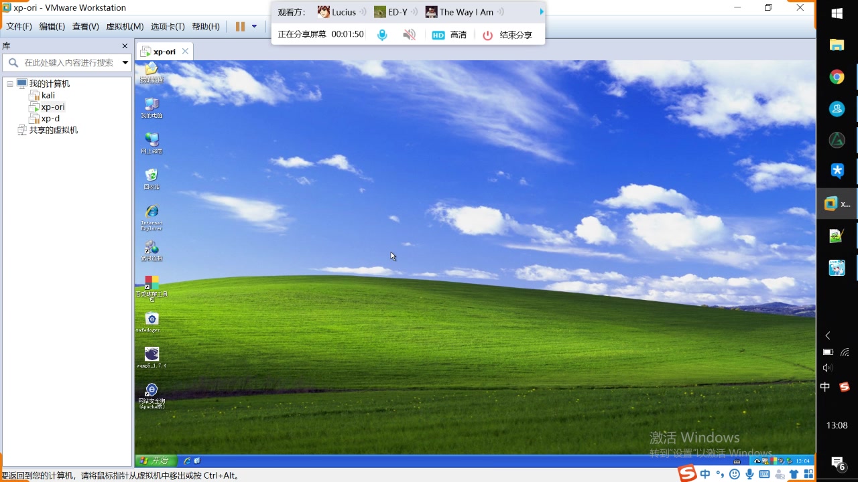Select the 宽带连接 shortcut icon on XP desktop
The height and width of the screenshot is (482, 858).
(x=151, y=251)
